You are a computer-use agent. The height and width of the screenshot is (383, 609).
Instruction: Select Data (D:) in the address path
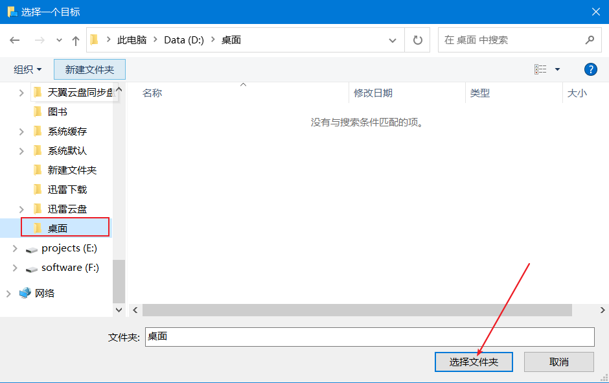click(x=184, y=40)
